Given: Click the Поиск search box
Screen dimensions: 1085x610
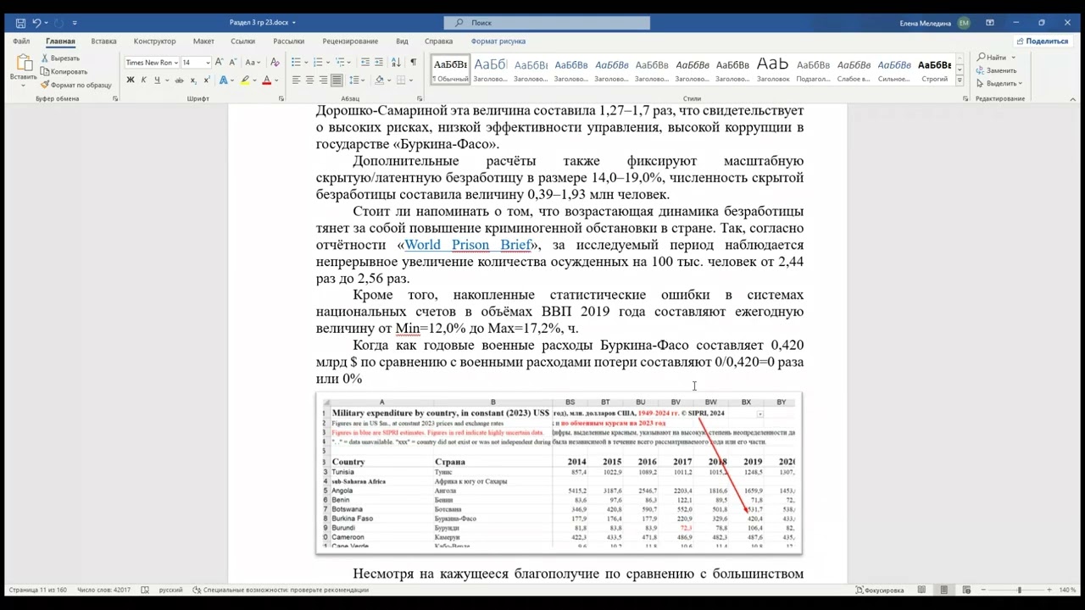Looking at the screenshot, I should pos(547,23).
